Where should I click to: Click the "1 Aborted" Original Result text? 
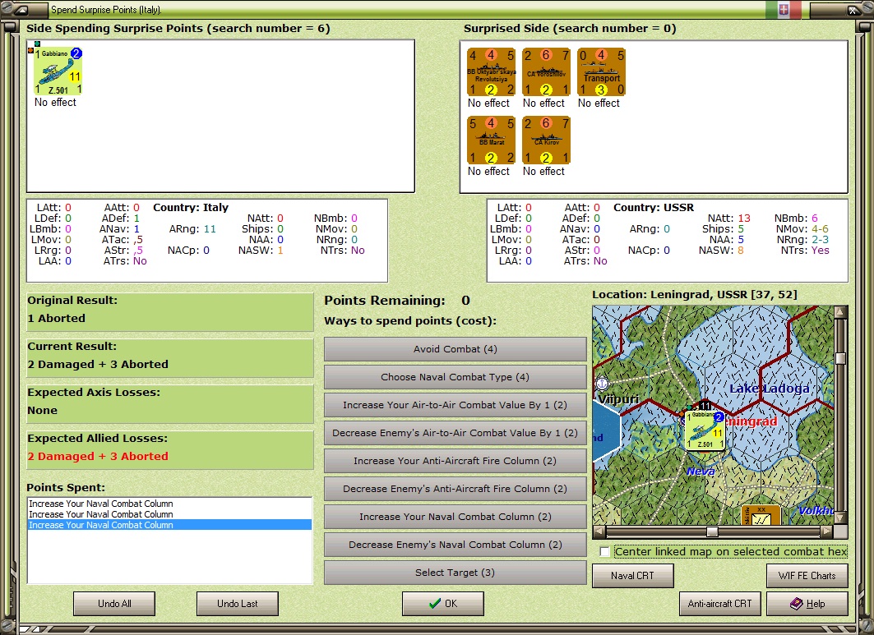click(56, 318)
